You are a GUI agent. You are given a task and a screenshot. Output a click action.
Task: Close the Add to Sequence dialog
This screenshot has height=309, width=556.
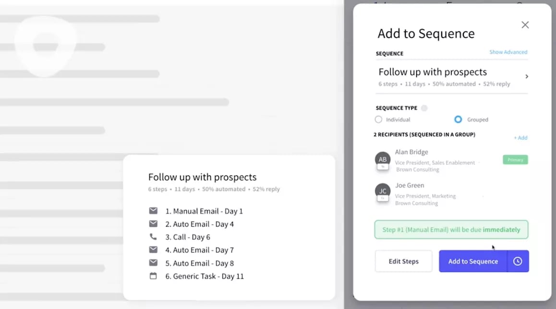click(525, 25)
